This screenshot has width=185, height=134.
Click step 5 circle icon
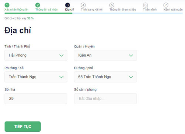pos(112,5)
